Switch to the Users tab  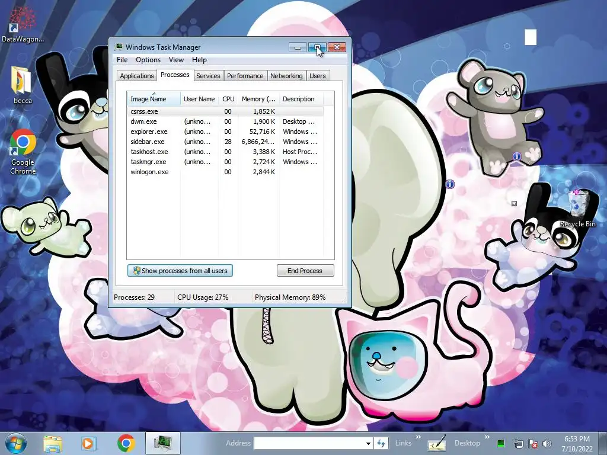pos(318,76)
